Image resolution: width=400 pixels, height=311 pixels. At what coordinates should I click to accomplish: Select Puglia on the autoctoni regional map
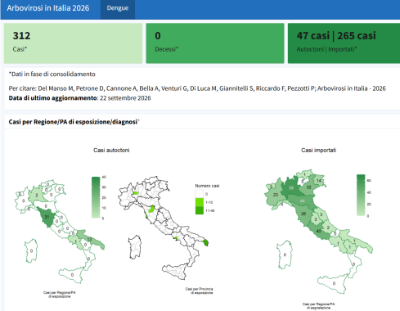tap(90, 239)
